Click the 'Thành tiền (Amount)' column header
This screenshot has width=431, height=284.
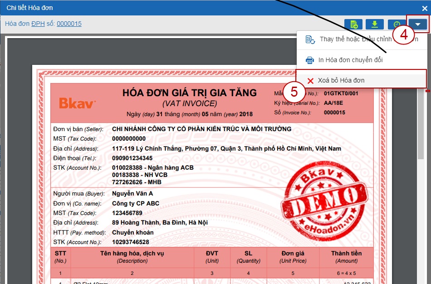(346, 257)
